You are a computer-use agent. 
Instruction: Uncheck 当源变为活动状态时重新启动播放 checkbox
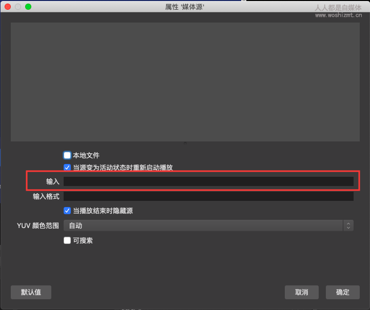pyautogui.click(x=67, y=167)
